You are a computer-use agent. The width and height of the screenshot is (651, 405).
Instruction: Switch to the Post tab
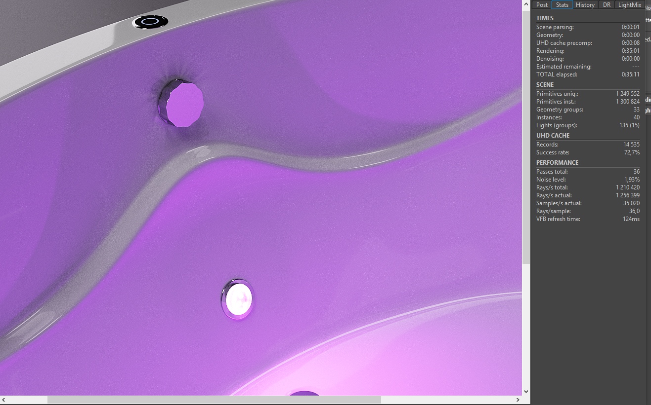tap(542, 5)
